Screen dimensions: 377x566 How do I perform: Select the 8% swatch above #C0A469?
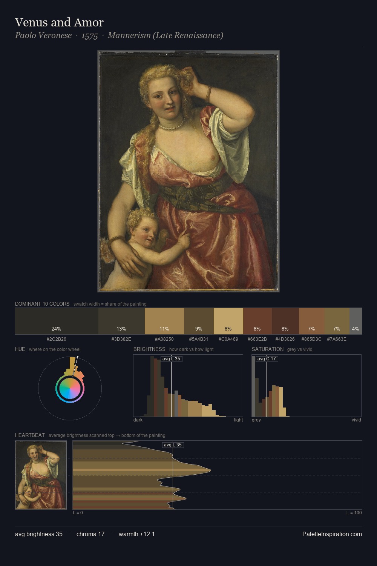(x=228, y=321)
